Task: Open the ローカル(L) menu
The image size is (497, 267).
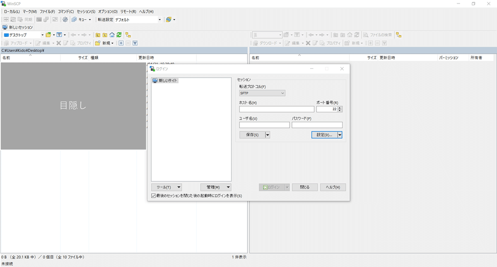Action: coord(12,12)
